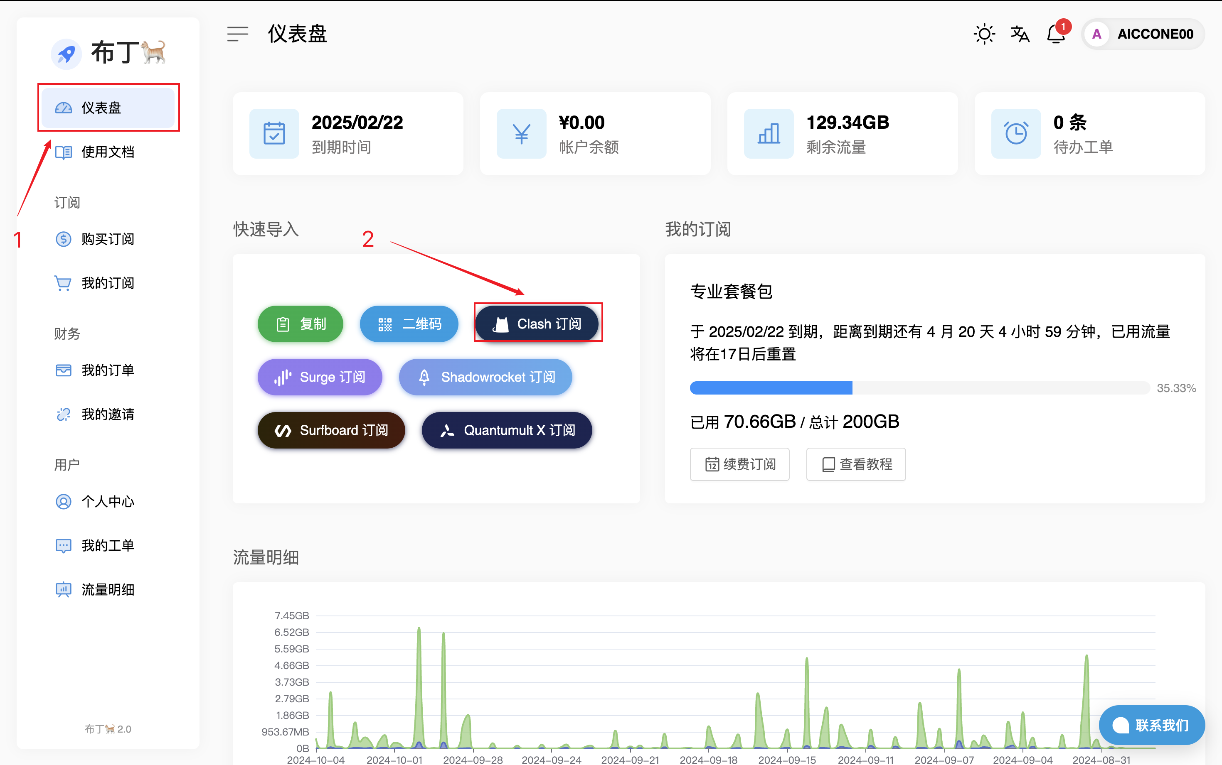
Task: Open the notification bell
Action: click(x=1057, y=34)
